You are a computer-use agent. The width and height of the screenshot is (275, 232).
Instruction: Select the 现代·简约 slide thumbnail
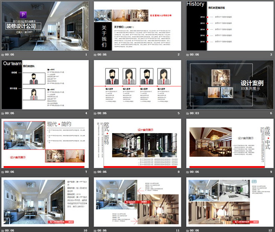click(x=45, y=144)
